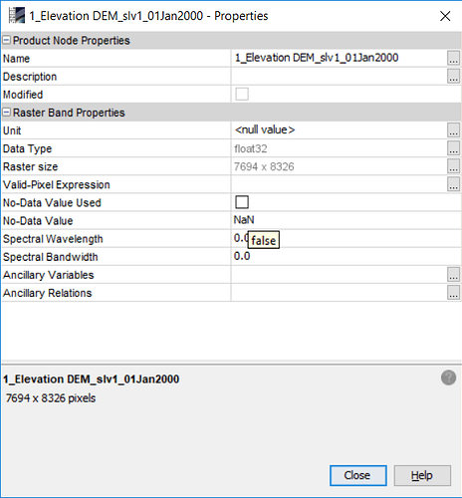The image size is (462, 498).
Task: Click the Unit null value field
Action: (339, 130)
